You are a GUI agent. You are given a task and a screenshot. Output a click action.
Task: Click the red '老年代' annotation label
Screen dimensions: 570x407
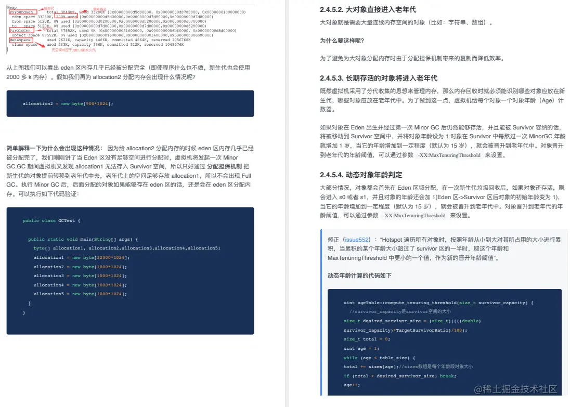45,29
